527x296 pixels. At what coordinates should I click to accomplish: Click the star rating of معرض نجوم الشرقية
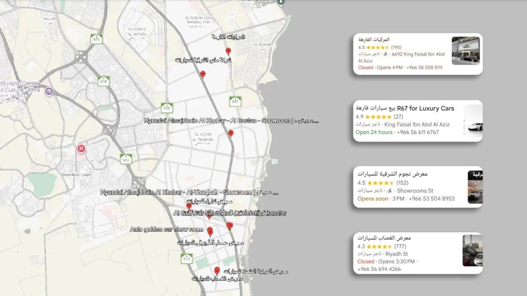coord(381,183)
